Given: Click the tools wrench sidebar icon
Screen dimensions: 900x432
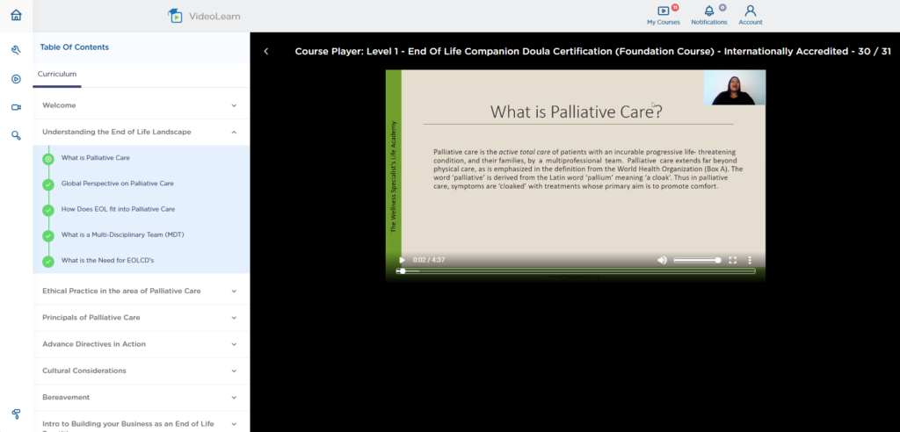Looking at the screenshot, I should click(16, 50).
